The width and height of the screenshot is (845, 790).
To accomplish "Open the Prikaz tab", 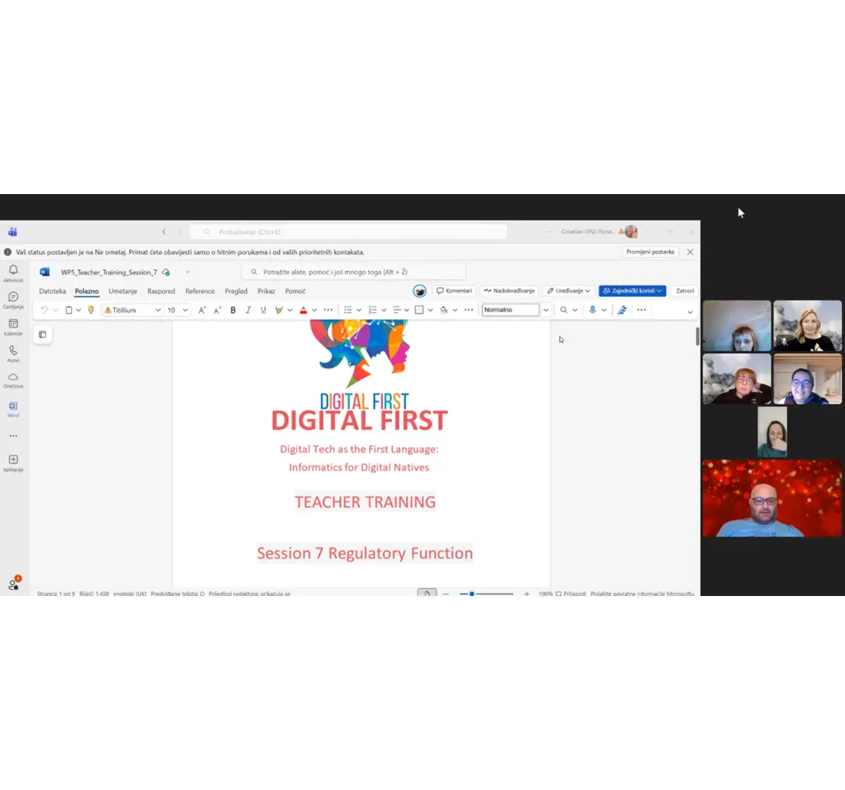I will tap(266, 291).
